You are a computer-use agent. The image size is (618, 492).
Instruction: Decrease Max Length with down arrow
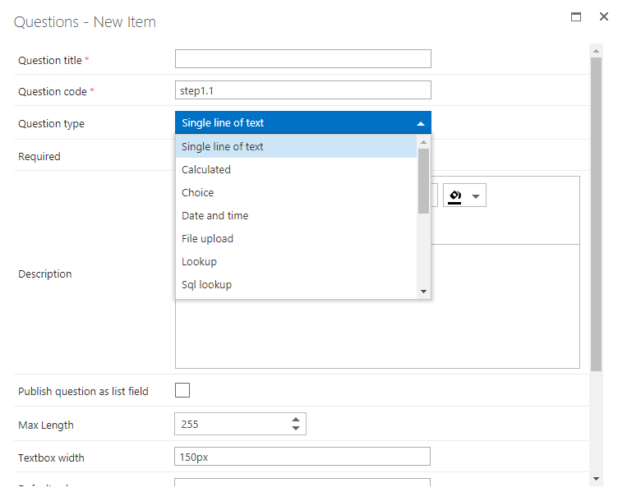coord(296,428)
